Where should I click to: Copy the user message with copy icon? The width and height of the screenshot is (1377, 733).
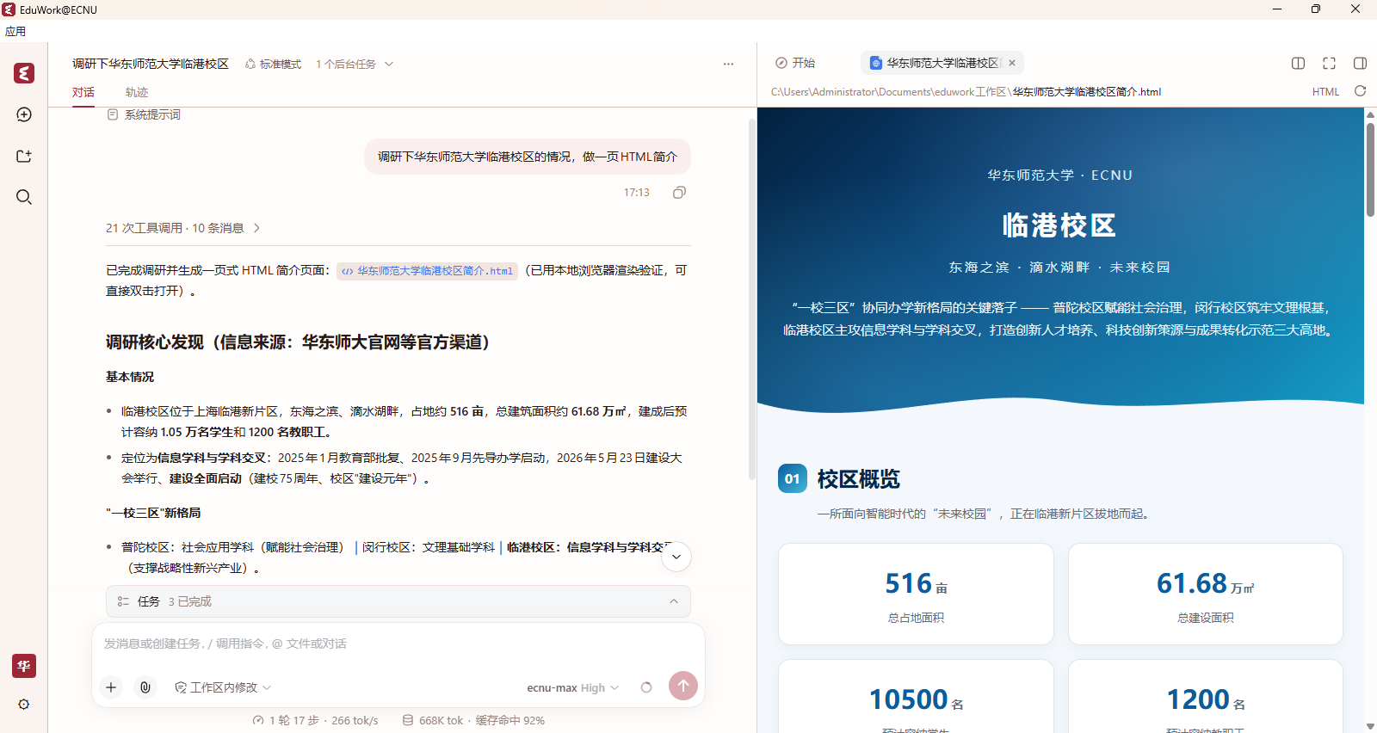point(679,193)
